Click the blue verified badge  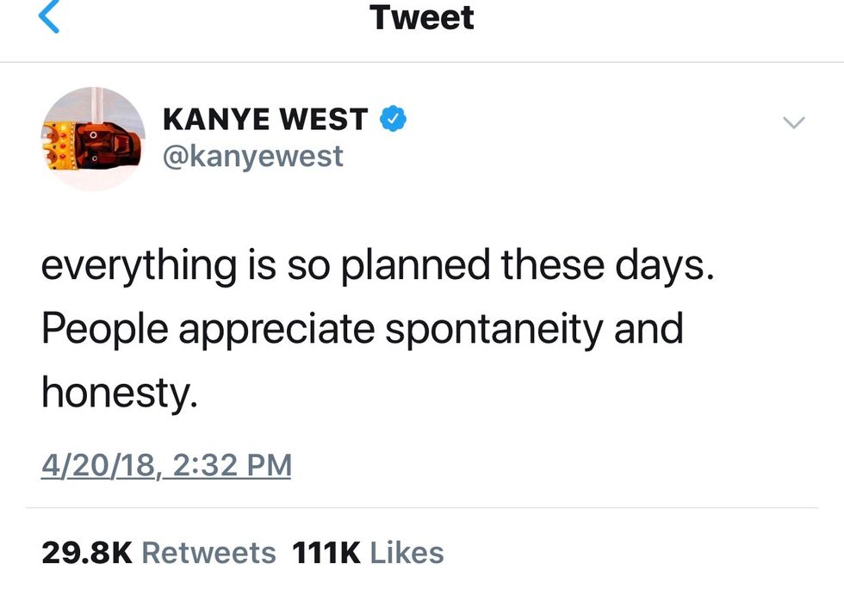pyautogui.click(x=393, y=119)
